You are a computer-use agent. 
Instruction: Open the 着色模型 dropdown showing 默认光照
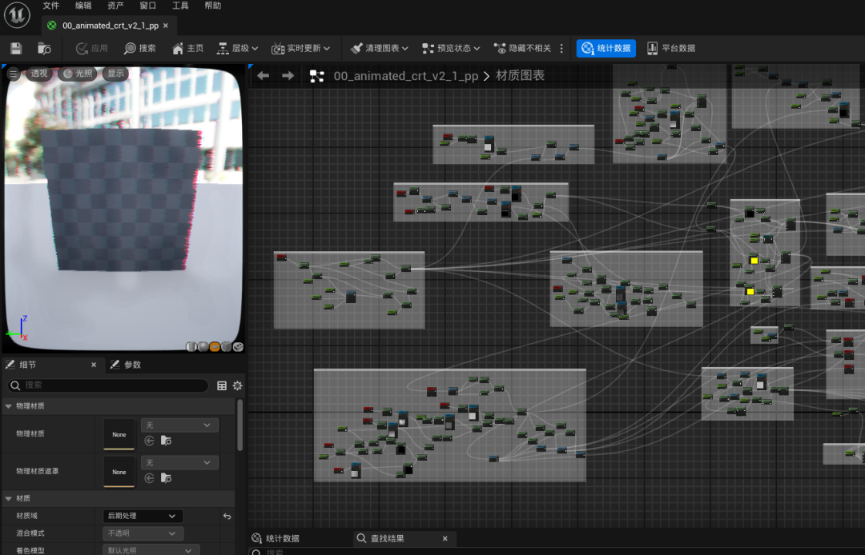151,550
